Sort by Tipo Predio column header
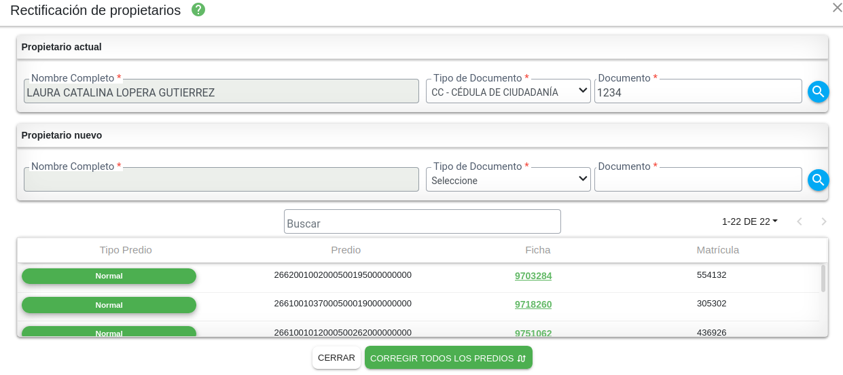843x375 pixels. (126, 250)
